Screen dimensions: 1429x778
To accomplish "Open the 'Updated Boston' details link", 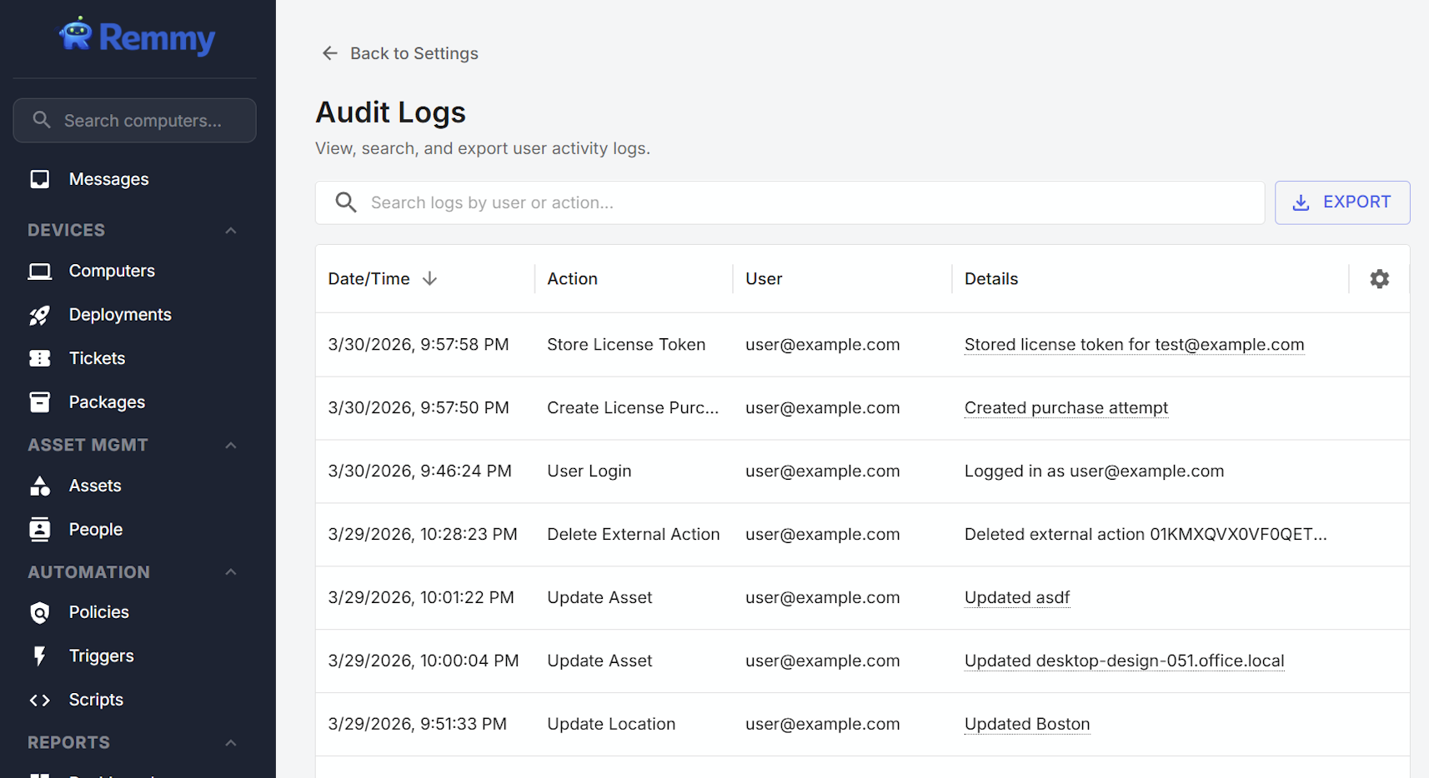I will (1026, 724).
